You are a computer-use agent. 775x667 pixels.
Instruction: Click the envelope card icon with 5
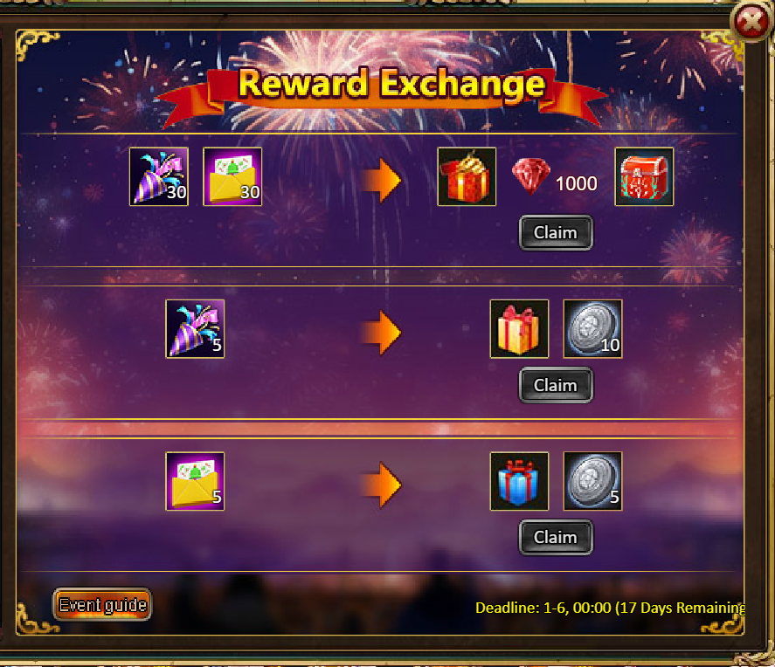coord(195,481)
